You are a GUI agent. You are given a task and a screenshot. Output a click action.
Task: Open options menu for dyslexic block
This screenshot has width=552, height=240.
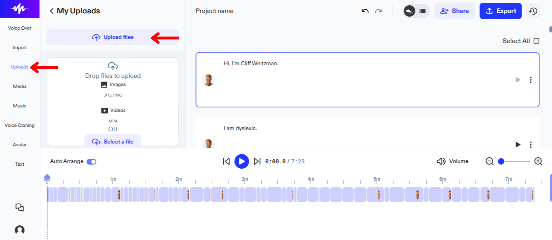tap(531, 144)
